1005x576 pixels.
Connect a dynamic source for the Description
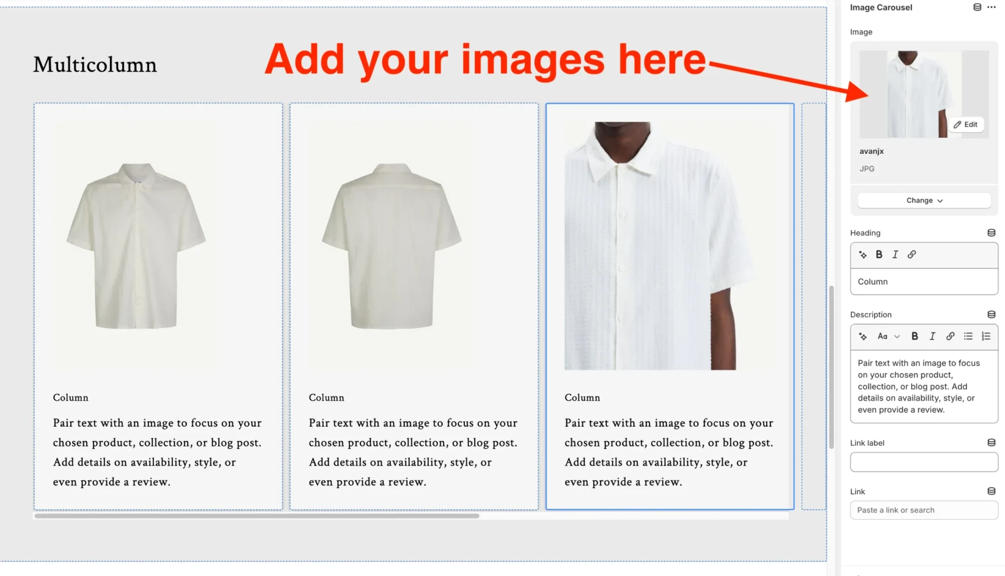pos(991,314)
